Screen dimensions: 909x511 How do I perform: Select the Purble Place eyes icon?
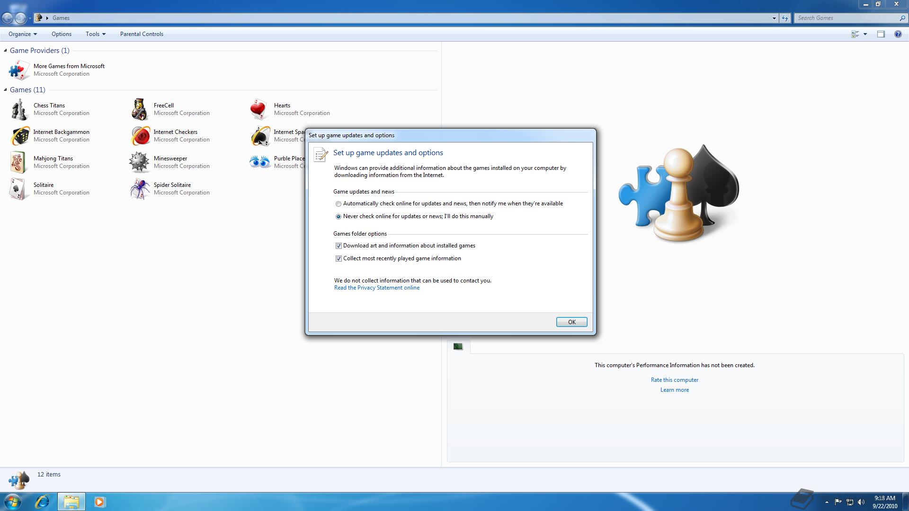[x=259, y=162]
